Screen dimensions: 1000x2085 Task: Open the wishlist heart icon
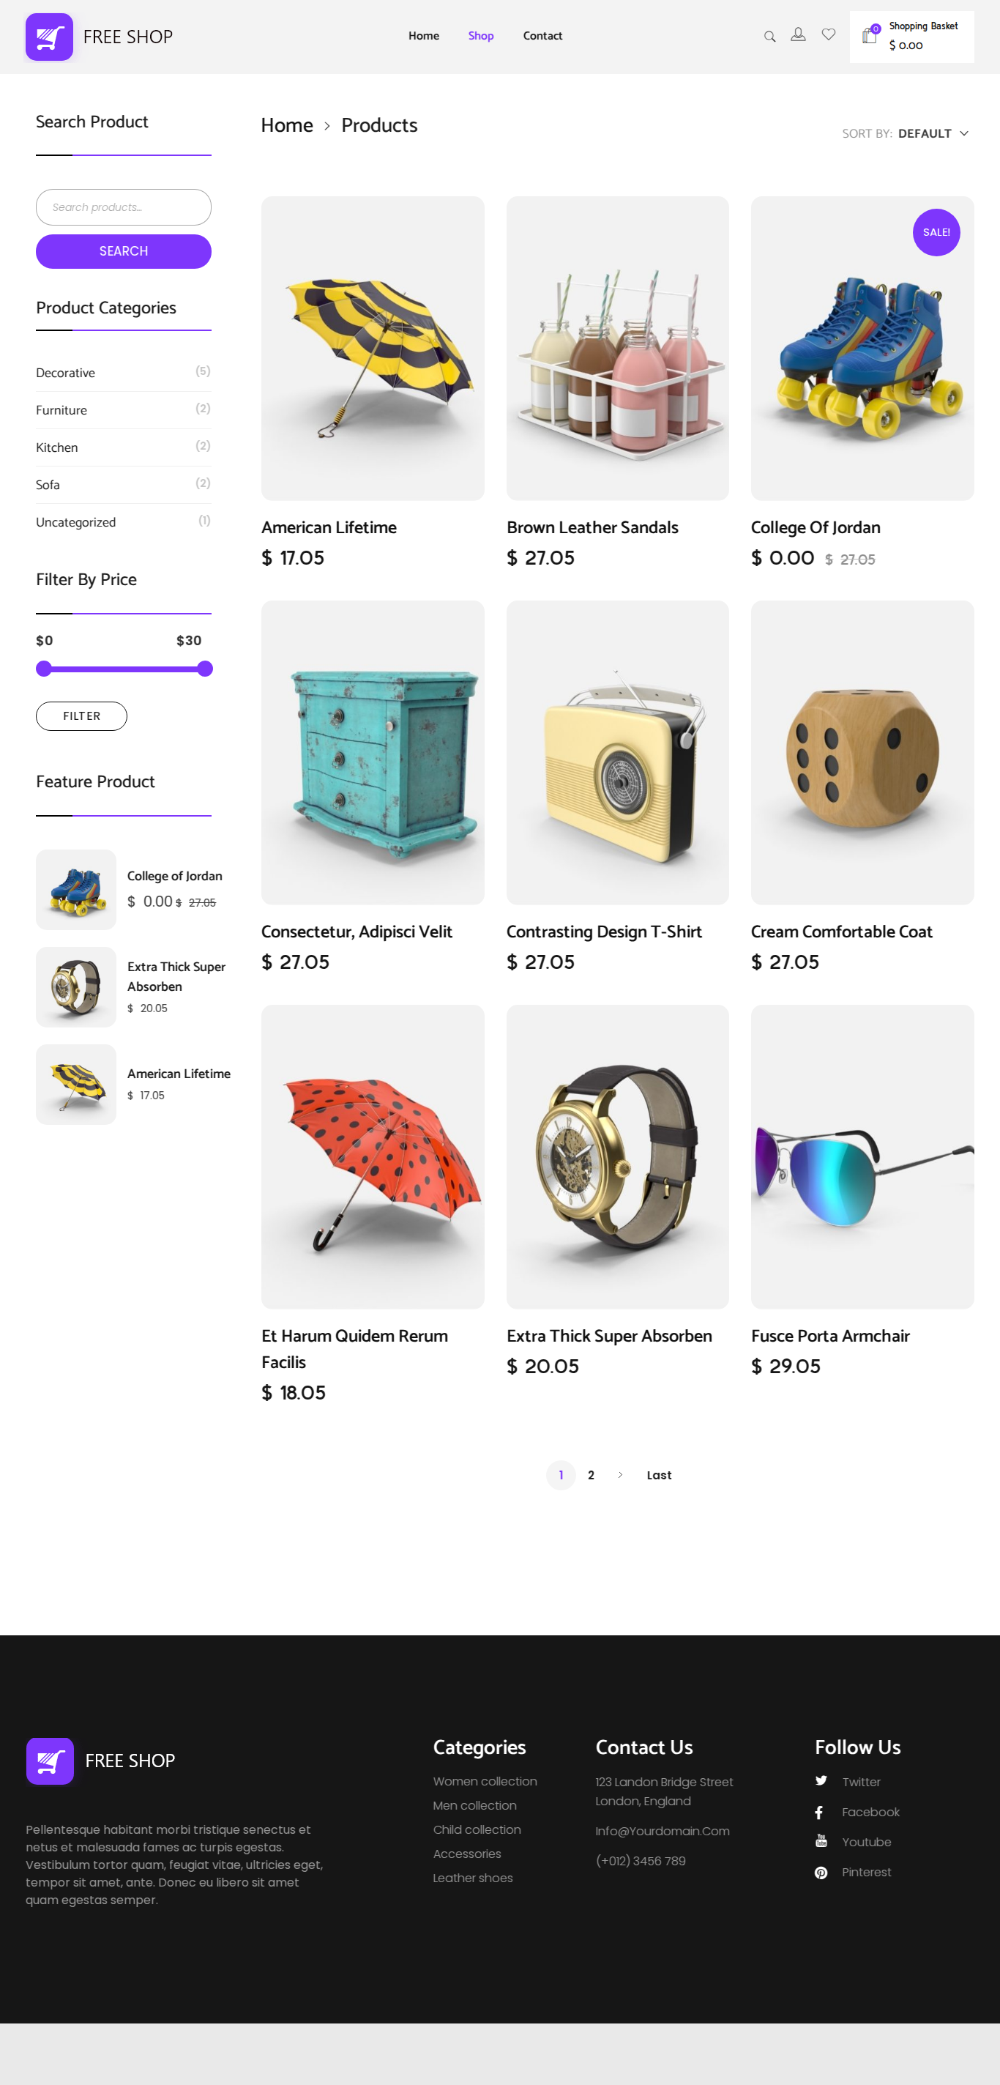(x=829, y=34)
